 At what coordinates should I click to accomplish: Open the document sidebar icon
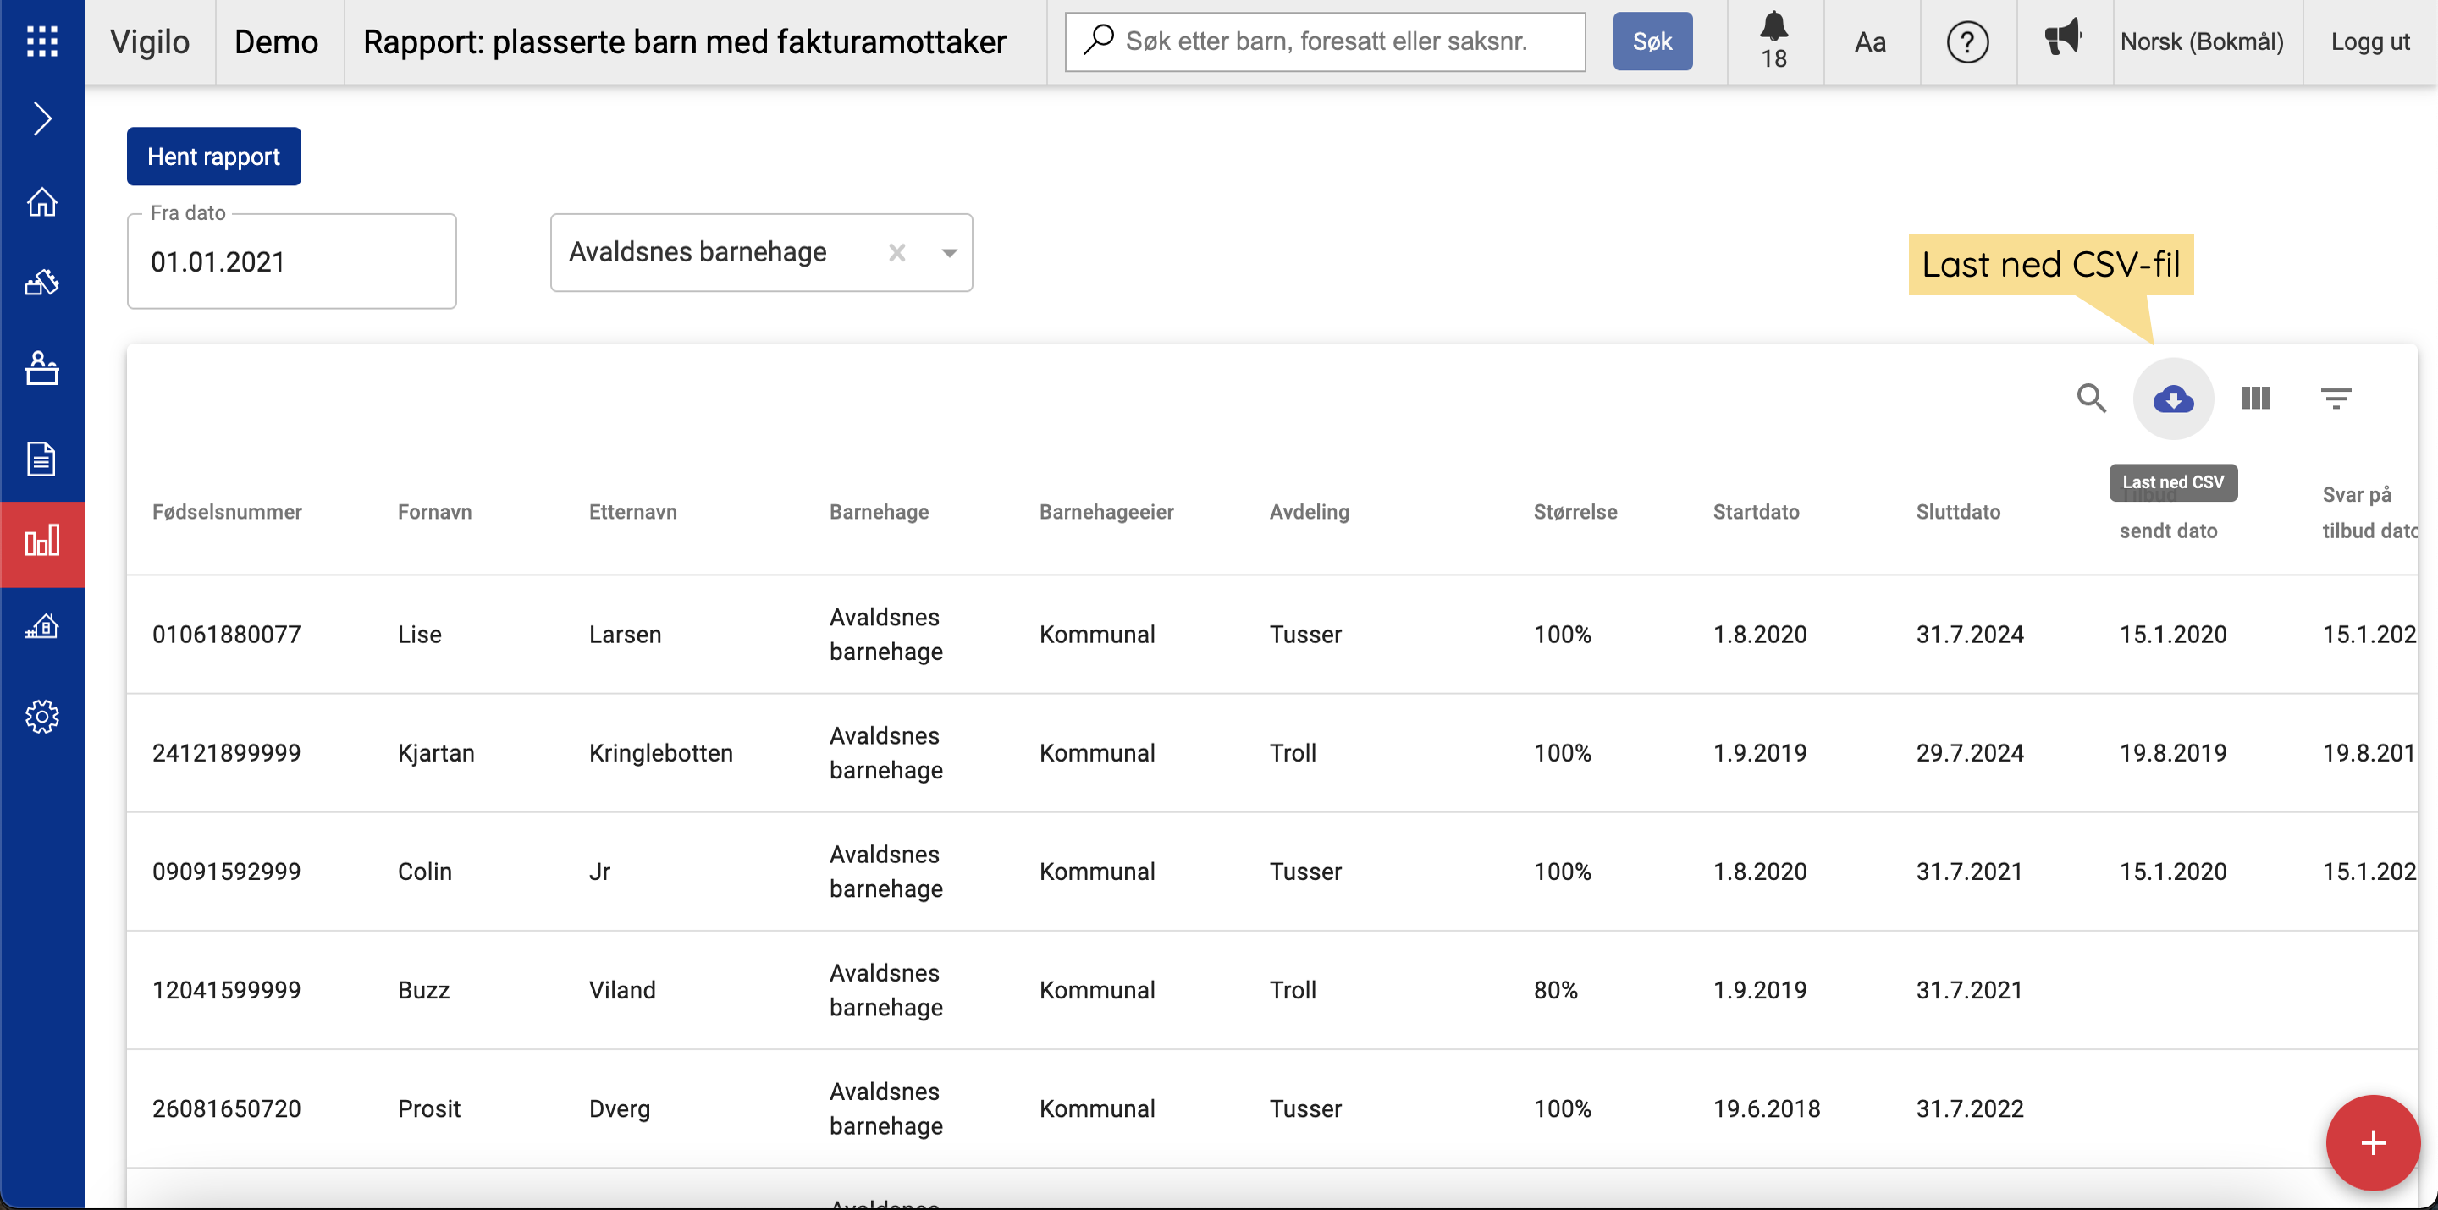coord(41,459)
